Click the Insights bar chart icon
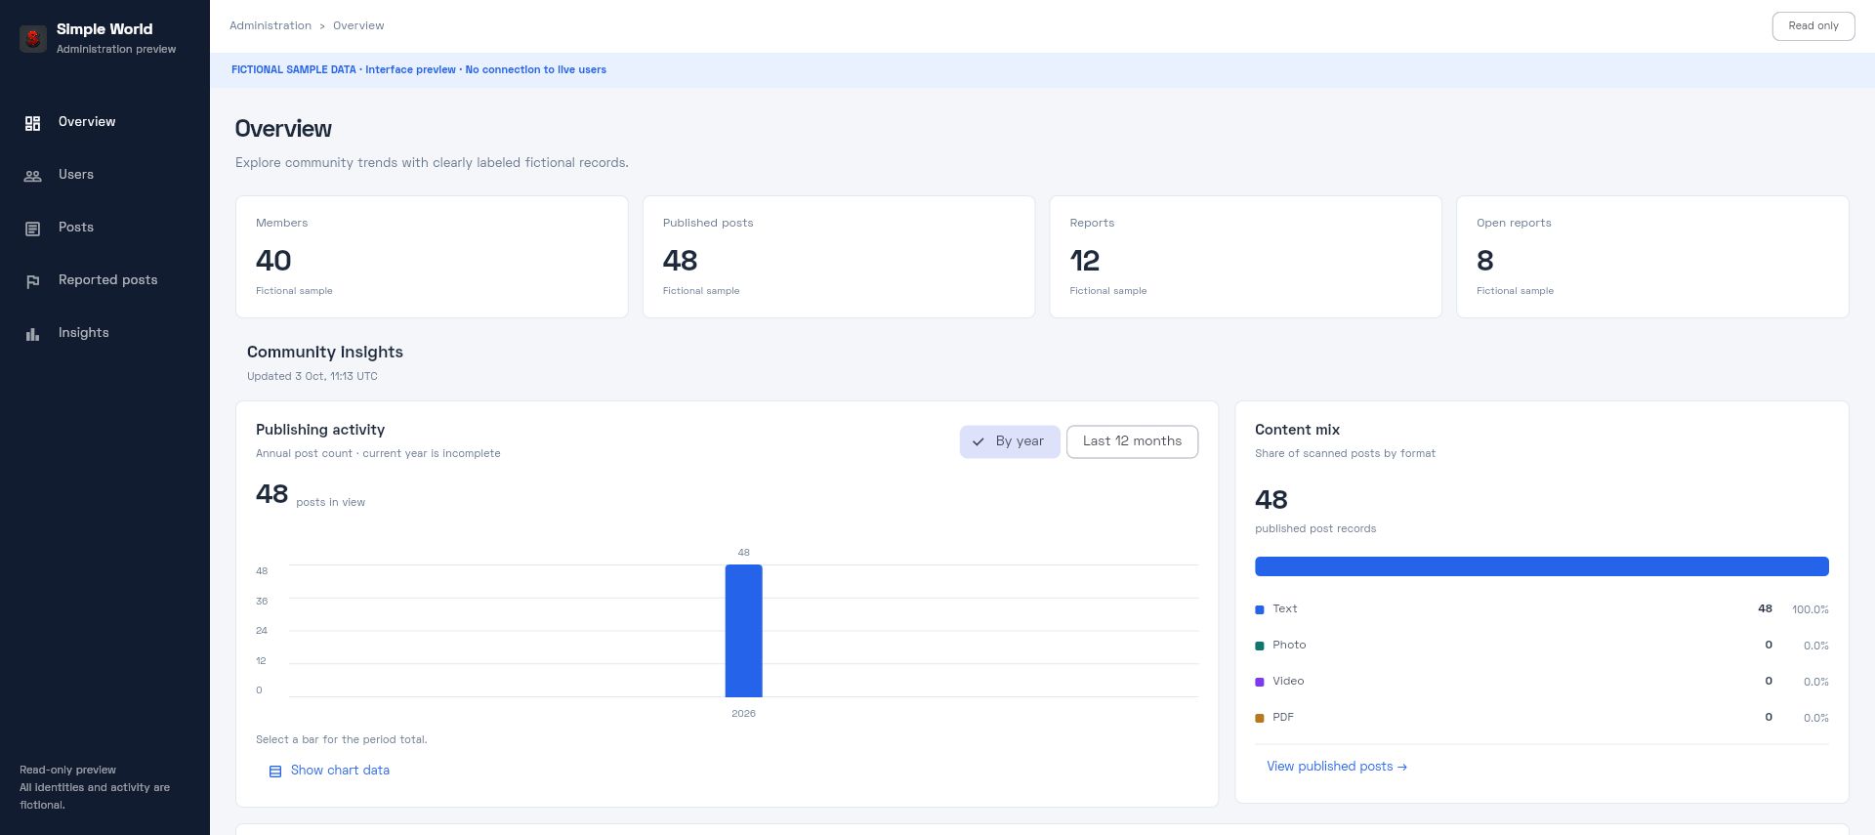Image resolution: width=1875 pixels, height=835 pixels. (32, 334)
